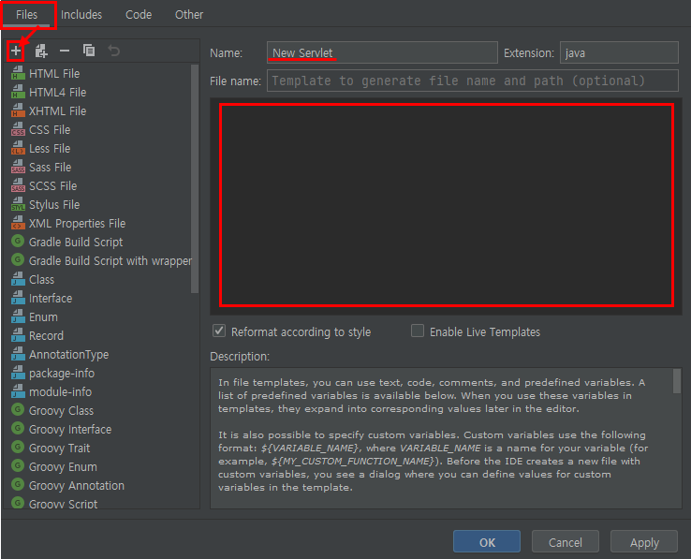Select the HTML File template icon

coord(18,73)
